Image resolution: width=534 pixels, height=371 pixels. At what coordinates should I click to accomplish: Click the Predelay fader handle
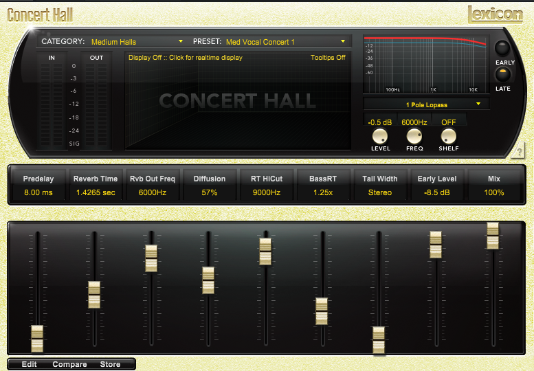pos(37,339)
